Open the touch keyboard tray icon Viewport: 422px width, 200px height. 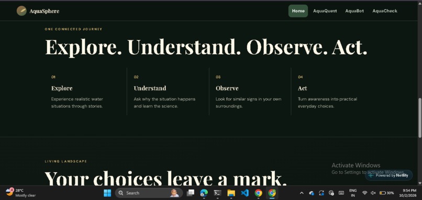click(341, 193)
